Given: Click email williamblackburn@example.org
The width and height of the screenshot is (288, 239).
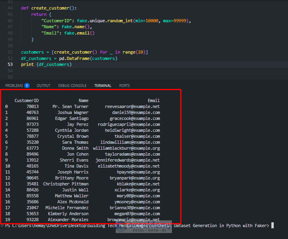Looking at the screenshot, I should pyautogui.click(x=126, y=148).
